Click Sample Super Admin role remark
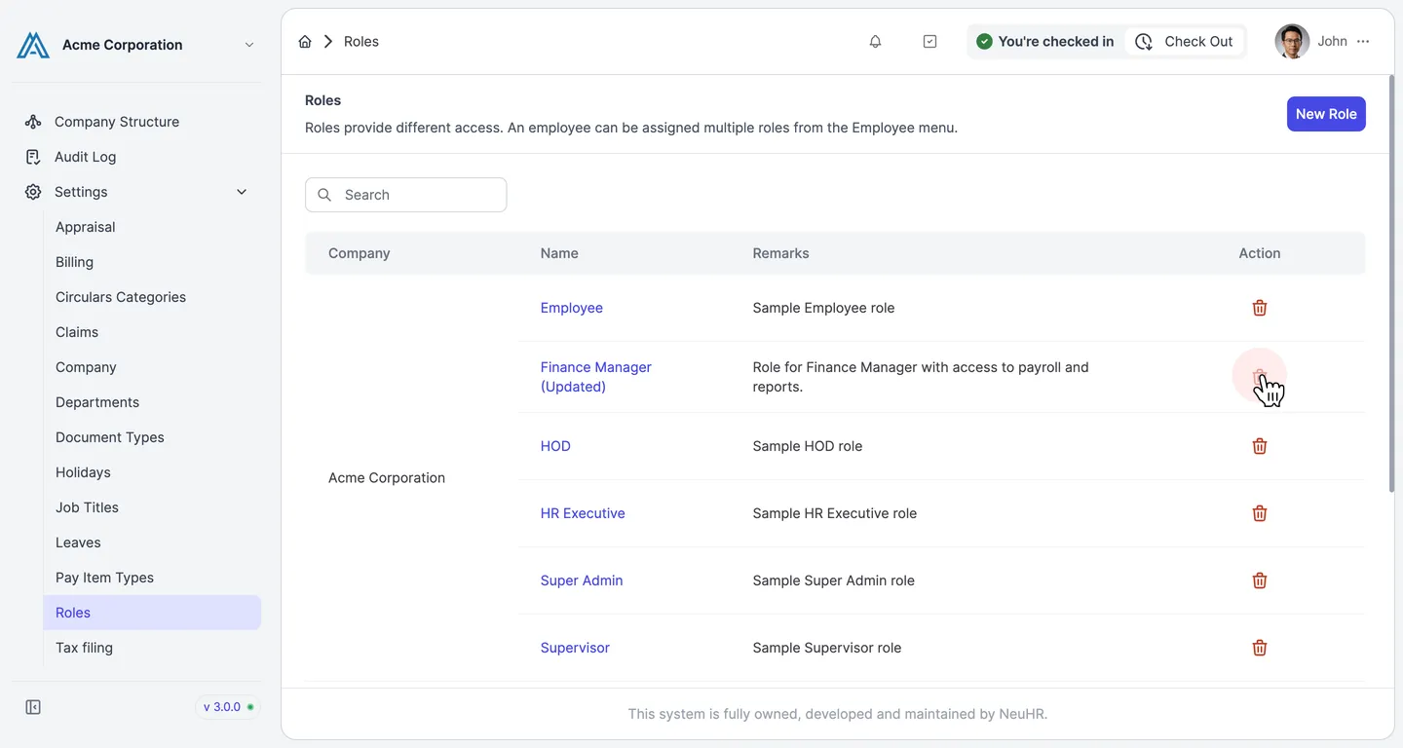 click(834, 580)
